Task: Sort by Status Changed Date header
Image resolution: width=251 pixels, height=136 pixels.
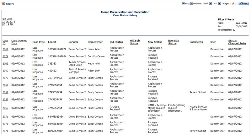Action: 237,42
